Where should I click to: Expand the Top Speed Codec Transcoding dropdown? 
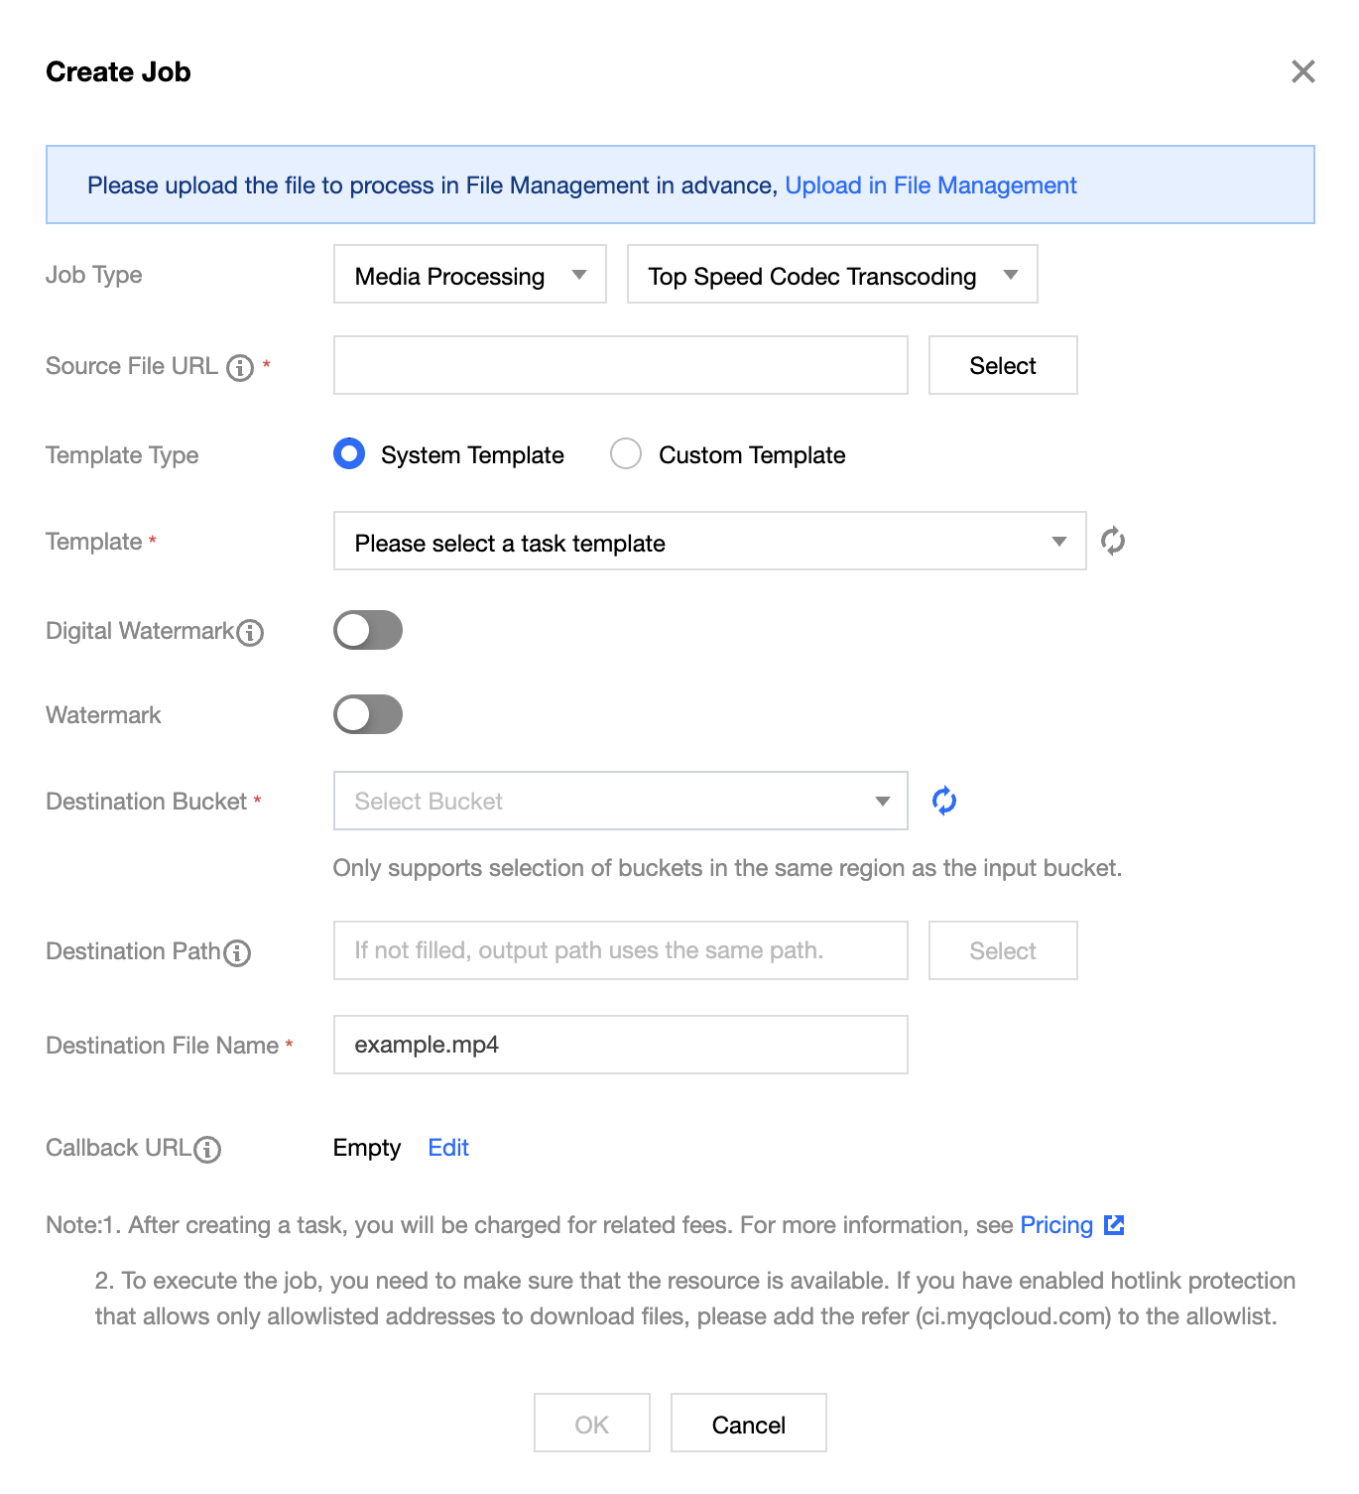(x=831, y=275)
